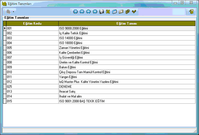Delete record with the yellow X icon
The image size is (199, 135).
108,12
